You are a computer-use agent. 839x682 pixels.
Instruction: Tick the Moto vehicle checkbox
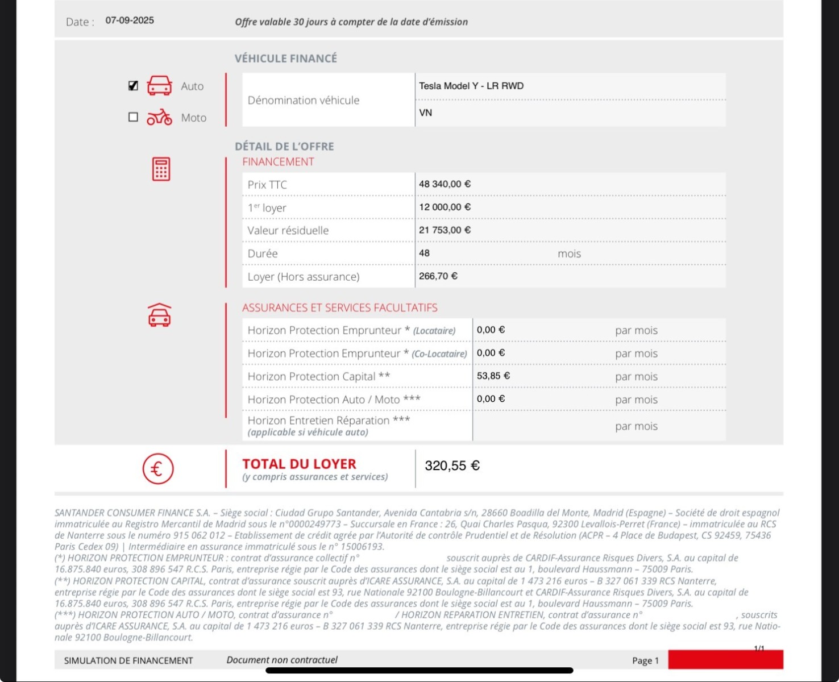133,117
